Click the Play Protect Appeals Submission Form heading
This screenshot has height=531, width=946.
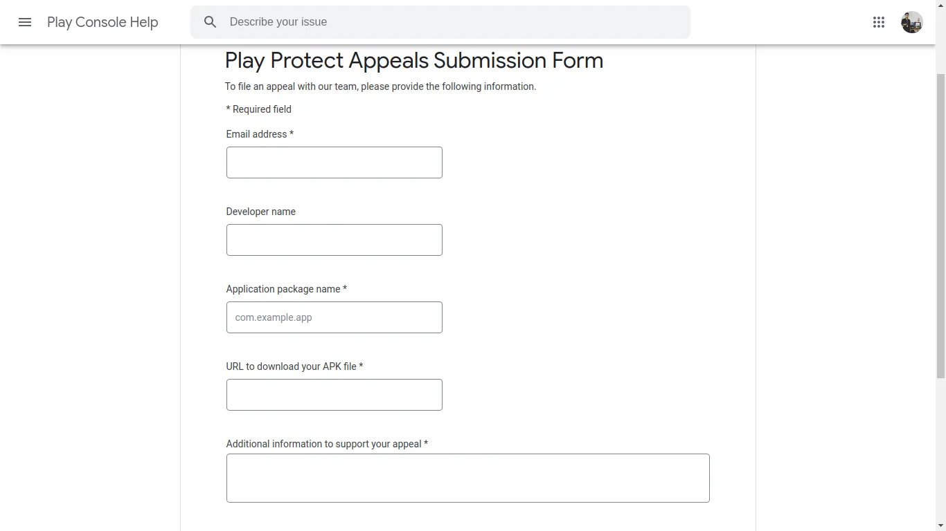[413, 61]
